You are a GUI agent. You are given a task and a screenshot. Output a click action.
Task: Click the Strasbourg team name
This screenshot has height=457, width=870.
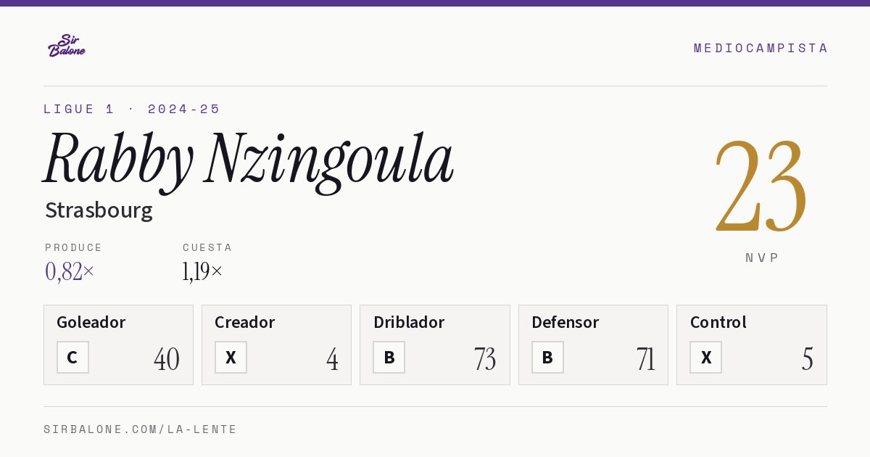pos(99,210)
